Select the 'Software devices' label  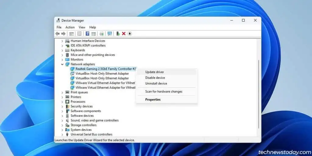click(82, 116)
